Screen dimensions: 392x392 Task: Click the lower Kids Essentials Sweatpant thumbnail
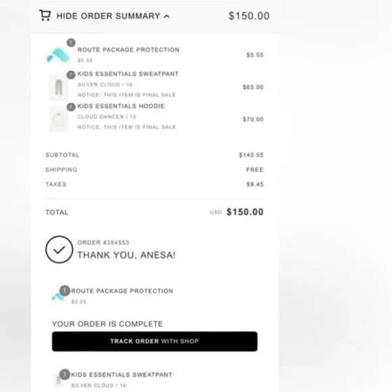(58, 381)
